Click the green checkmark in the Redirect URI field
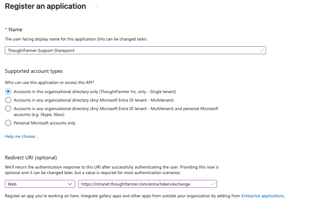 [x=213, y=184]
